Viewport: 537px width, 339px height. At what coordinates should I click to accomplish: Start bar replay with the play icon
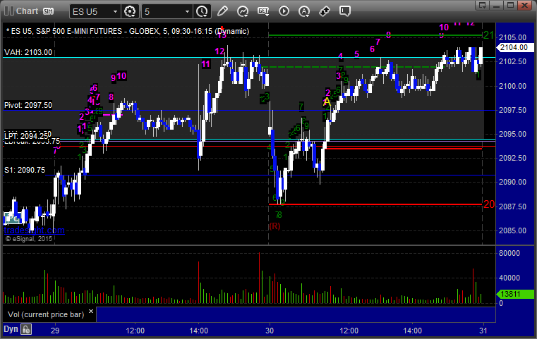point(284,11)
